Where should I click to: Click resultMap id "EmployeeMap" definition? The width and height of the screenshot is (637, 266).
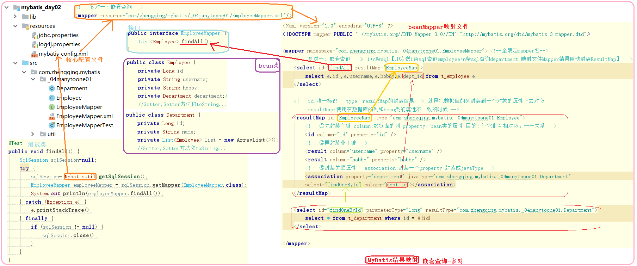[x=355, y=118]
